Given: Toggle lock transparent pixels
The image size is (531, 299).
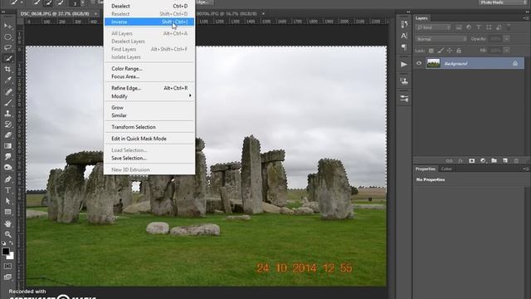Looking at the screenshot, I should pos(431,51).
